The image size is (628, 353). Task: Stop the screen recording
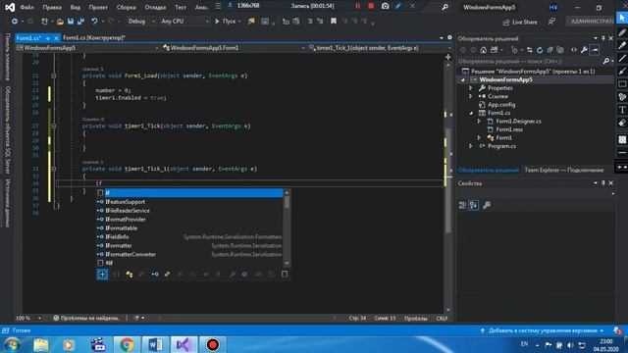tap(371, 6)
